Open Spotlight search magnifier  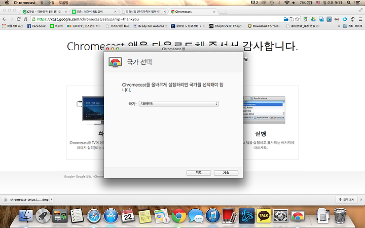[349, 3]
